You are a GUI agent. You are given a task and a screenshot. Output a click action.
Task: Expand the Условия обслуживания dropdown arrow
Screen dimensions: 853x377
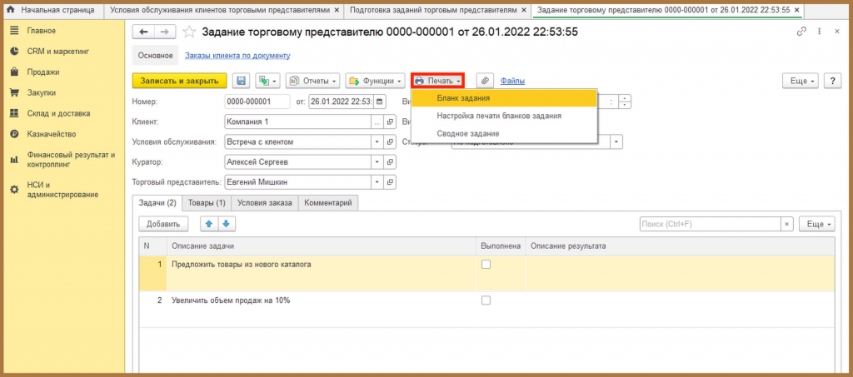[378, 141]
